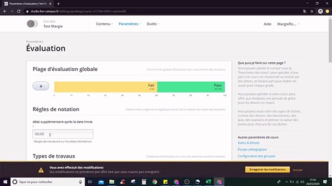This screenshot has width=332, height=186.
Task: Click the plus button to add a grade
Action: [x=41, y=86]
